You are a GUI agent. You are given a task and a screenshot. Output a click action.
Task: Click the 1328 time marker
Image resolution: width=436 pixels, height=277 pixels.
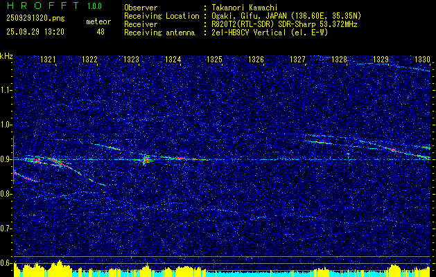pos(340,60)
